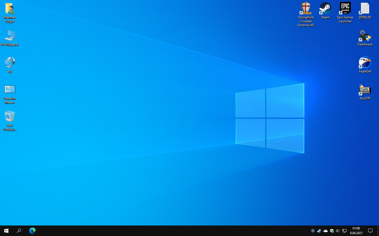Select the Denetim Masası icon
This screenshot has height=236, width=379.
10,94
